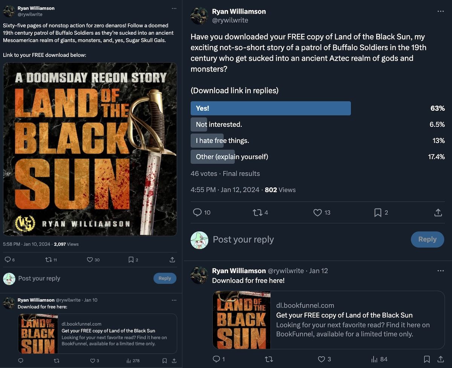Click the blue Reply button
The image size is (452, 368).
point(428,239)
